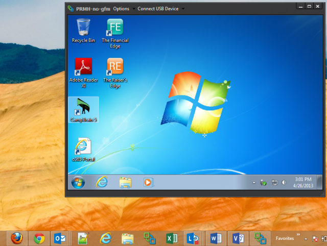
Task: Expand the Favorites toolbar chevron
Action: pos(298,234)
